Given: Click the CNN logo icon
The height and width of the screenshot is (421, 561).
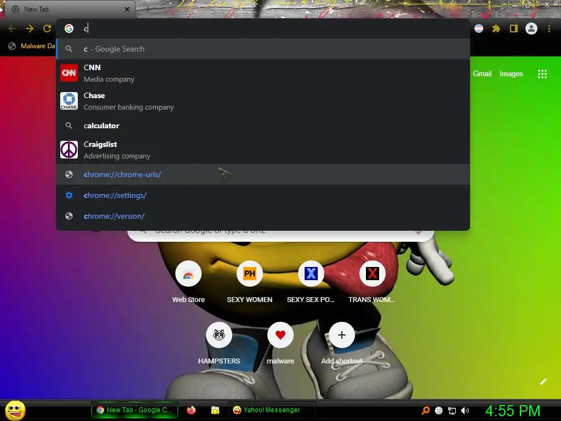Looking at the screenshot, I should click(69, 73).
